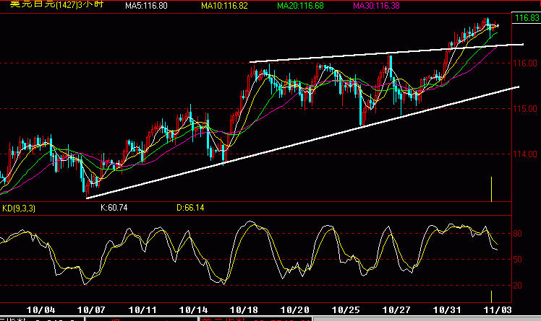The width and height of the screenshot is (541, 321).
Task: Click the 115.00 price axis label
Action: click(525, 109)
